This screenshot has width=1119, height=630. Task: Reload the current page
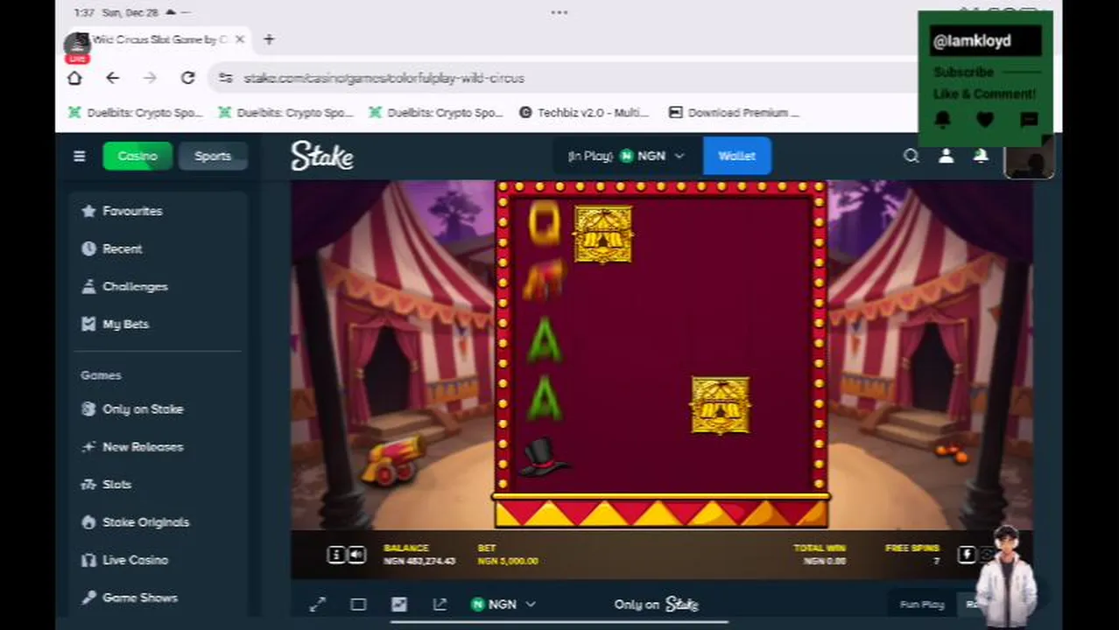point(187,78)
